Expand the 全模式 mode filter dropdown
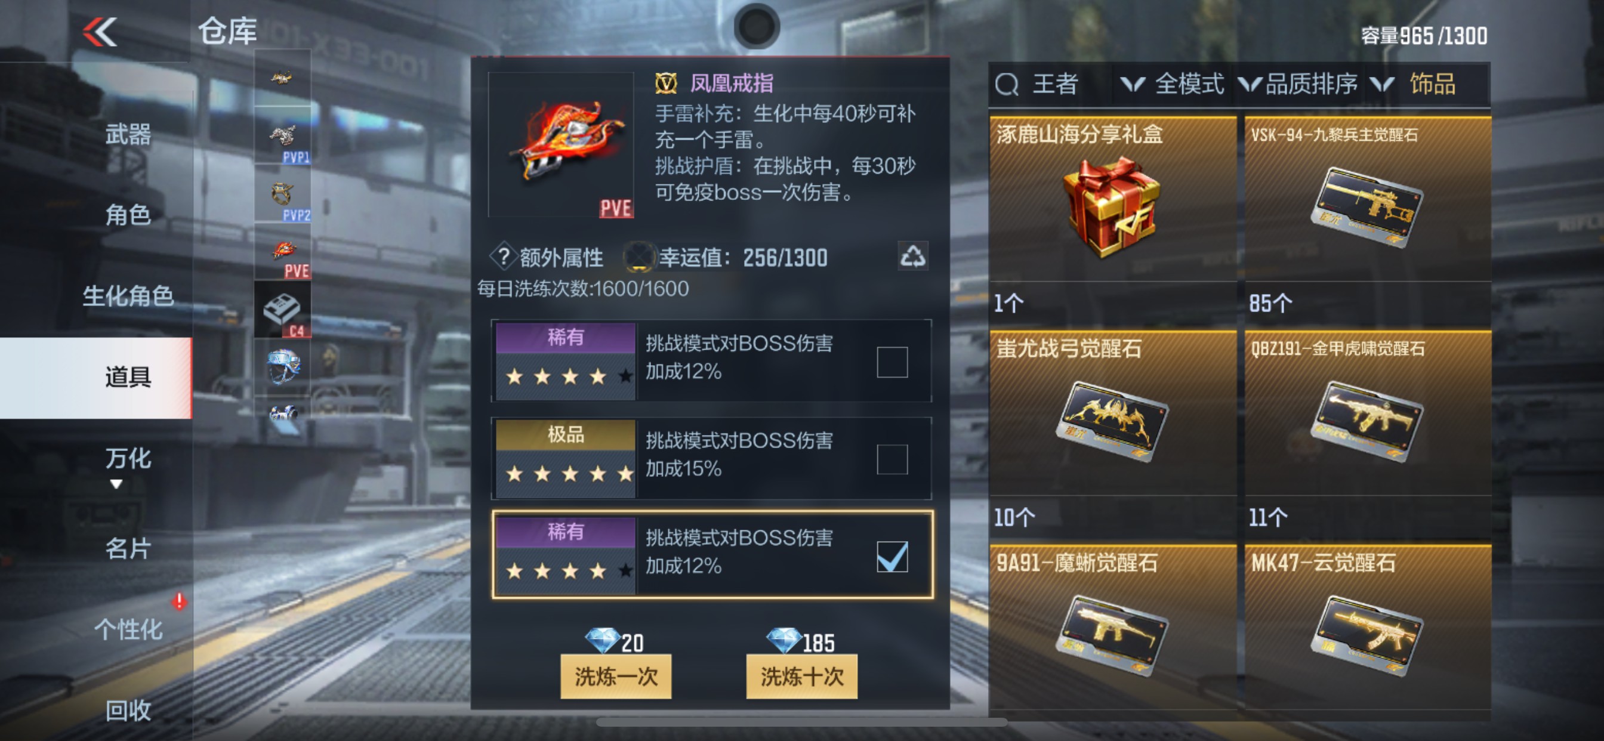Image resolution: width=1604 pixels, height=741 pixels. (1173, 84)
